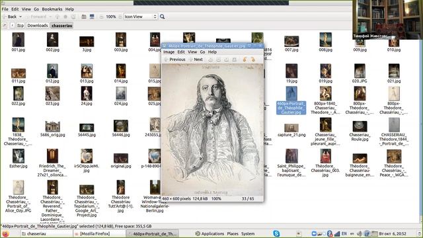This screenshot has width=423, height=238.
Task: Click the search magnifier icon in the file manager
Action: [163, 17]
